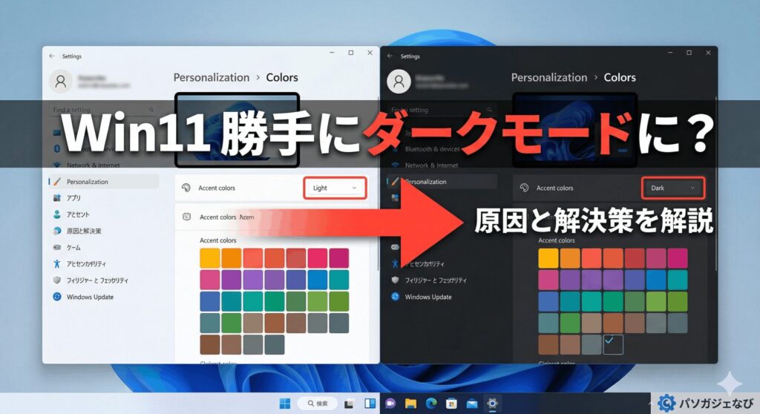Click the Settings gear icon in the taskbar
This screenshot has height=414, width=760.
tap(491, 404)
